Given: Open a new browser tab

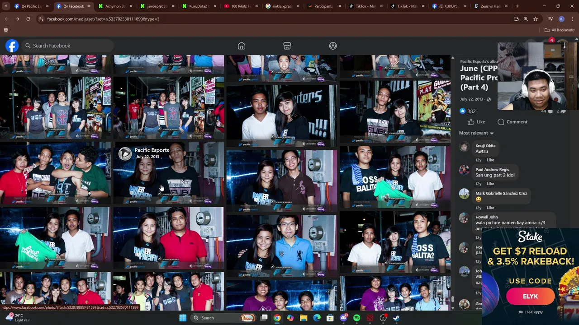Looking at the screenshot, I should point(517,6).
